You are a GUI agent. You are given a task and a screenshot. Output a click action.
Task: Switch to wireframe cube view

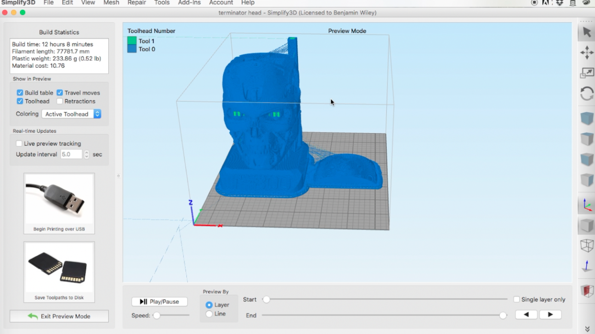click(586, 245)
